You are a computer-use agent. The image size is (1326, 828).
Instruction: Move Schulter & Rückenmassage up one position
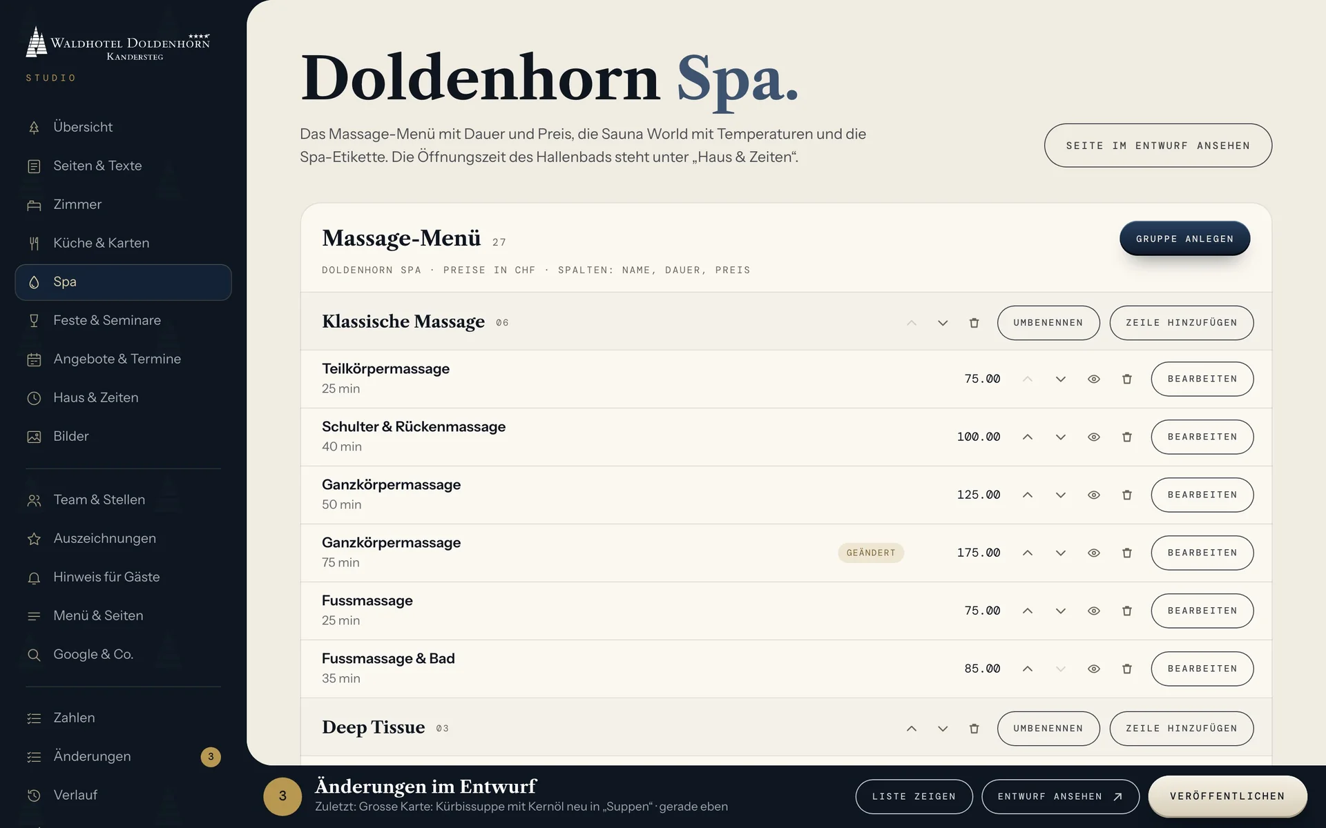click(1028, 437)
